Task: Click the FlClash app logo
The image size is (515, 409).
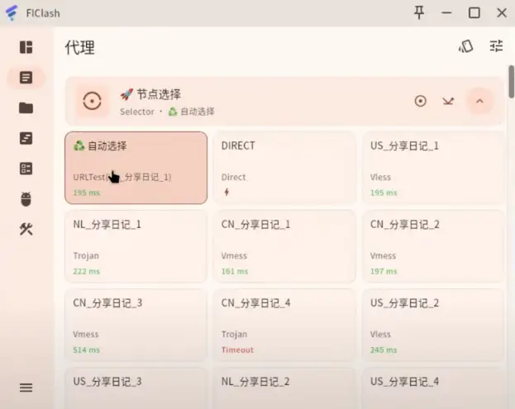Action: pyautogui.click(x=12, y=12)
